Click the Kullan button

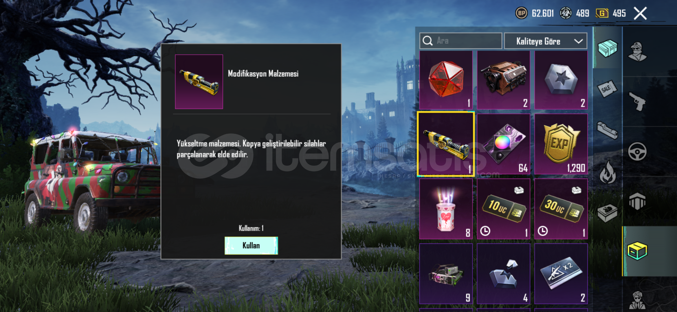tap(251, 246)
